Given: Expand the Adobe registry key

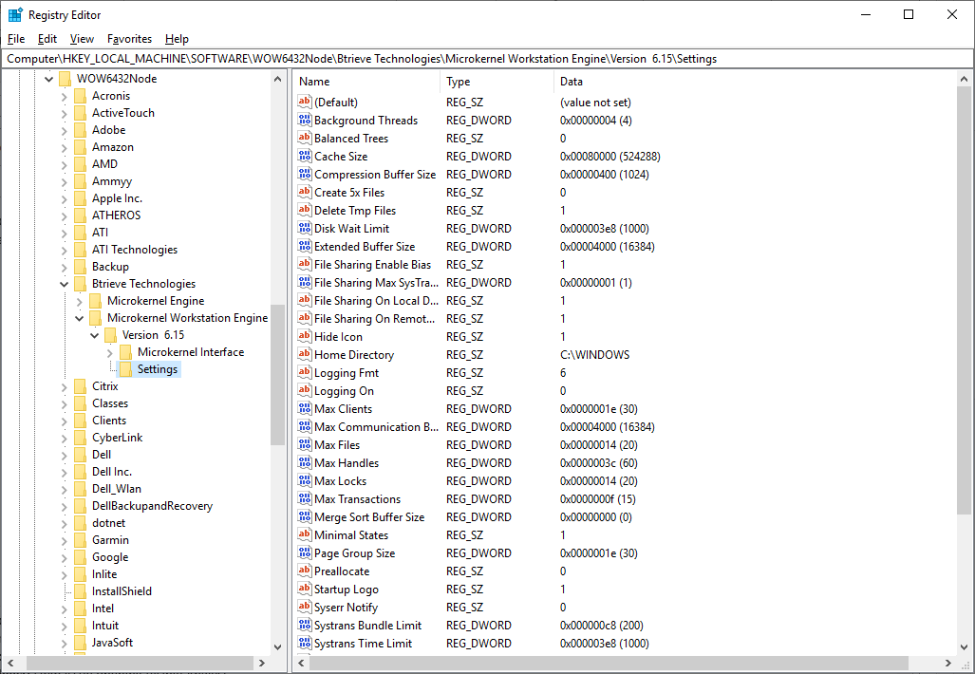Looking at the screenshot, I should pos(64,131).
